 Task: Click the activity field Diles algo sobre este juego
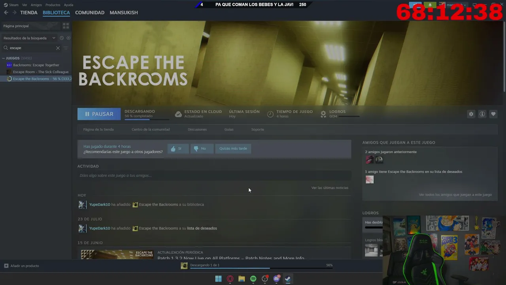(x=214, y=175)
